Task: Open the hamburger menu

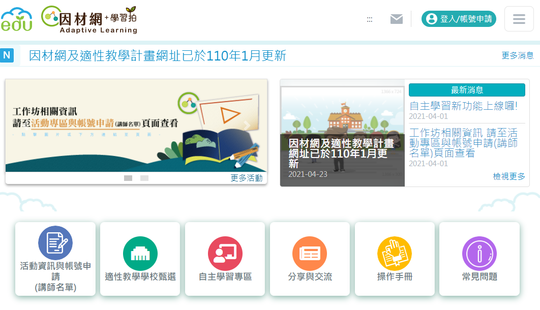Action: click(x=519, y=19)
